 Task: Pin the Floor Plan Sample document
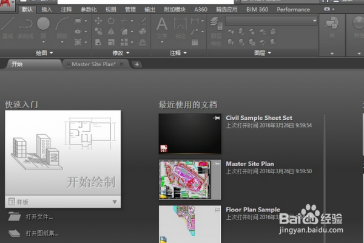pos(217,210)
